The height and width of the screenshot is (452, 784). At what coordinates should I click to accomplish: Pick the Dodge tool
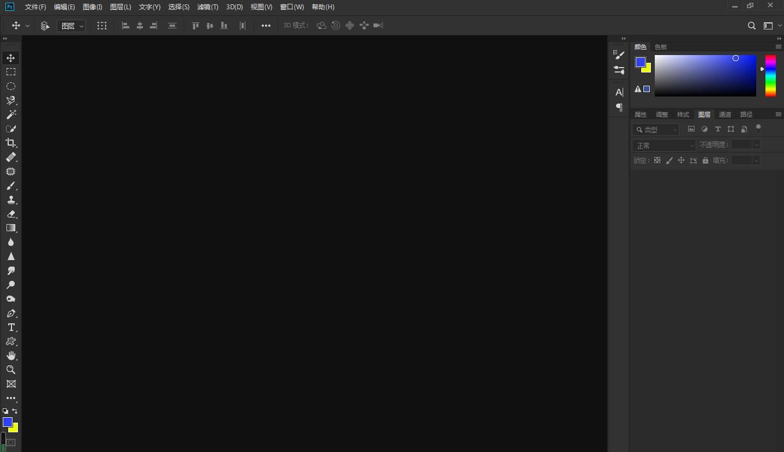tap(10, 285)
